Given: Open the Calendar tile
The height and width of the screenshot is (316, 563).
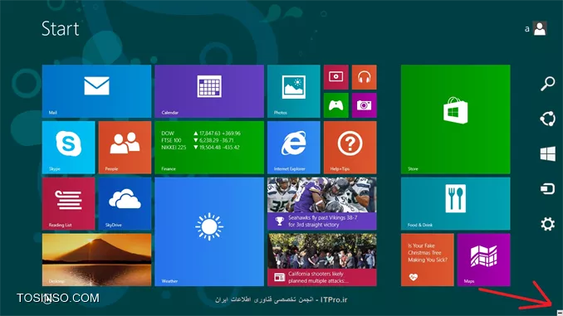Looking at the screenshot, I should point(209,91).
